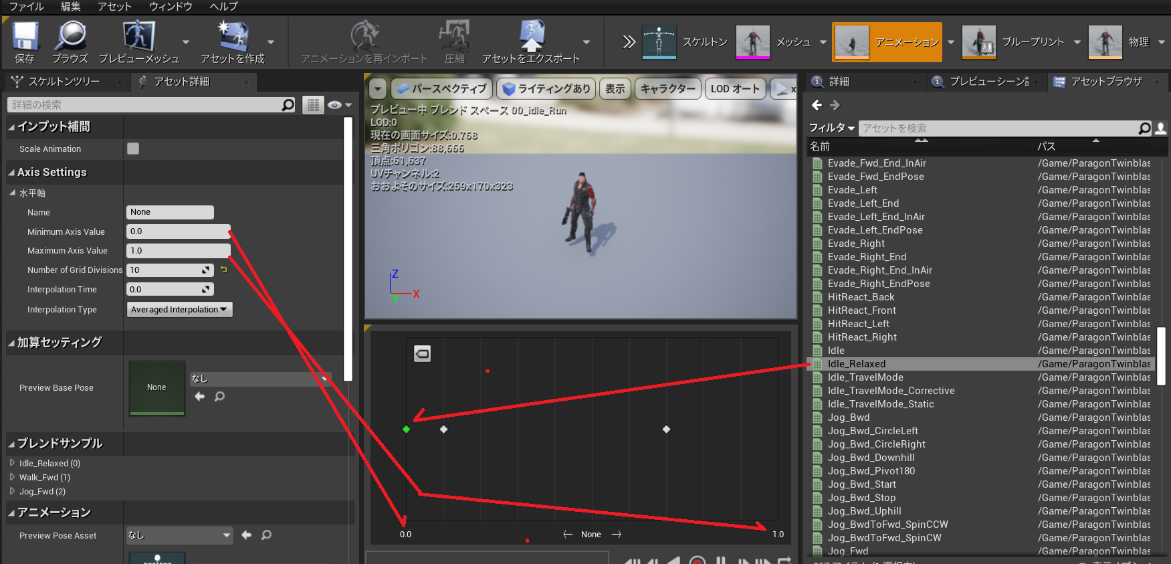Viewport: 1171px width, 564px height.
Task: Select Idle_Relaxed in the asset list
Action: pyautogui.click(x=982, y=364)
